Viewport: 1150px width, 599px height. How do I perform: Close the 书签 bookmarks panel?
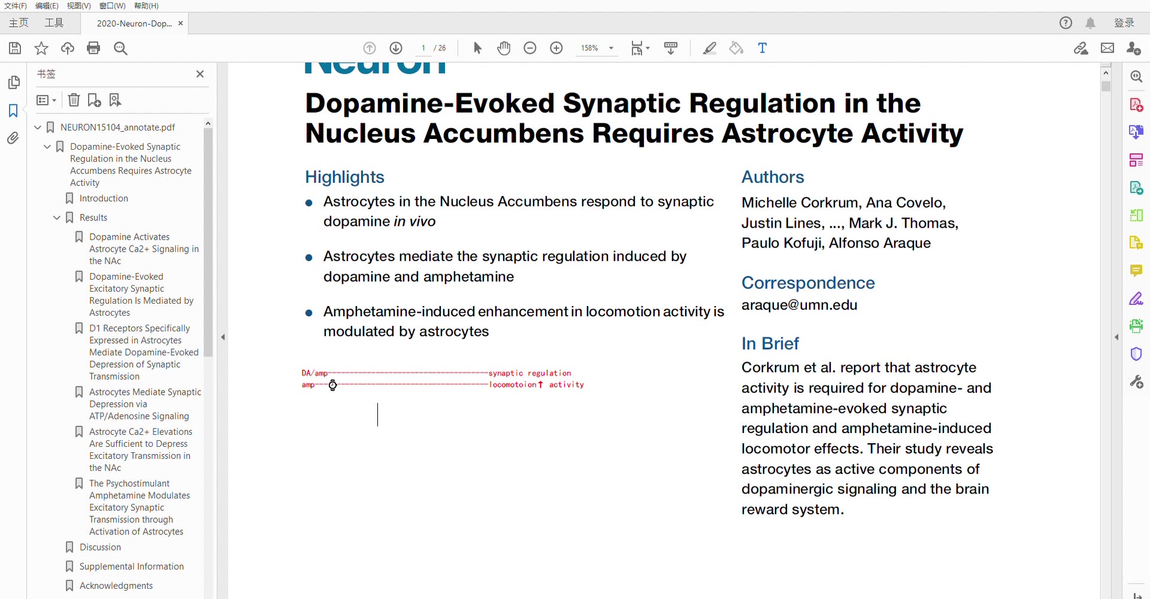point(200,74)
